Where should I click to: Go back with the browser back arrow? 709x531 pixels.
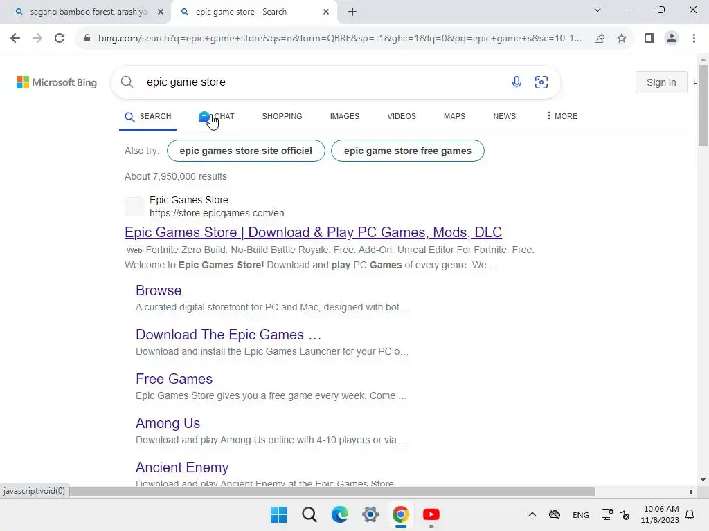tap(15, 39)
